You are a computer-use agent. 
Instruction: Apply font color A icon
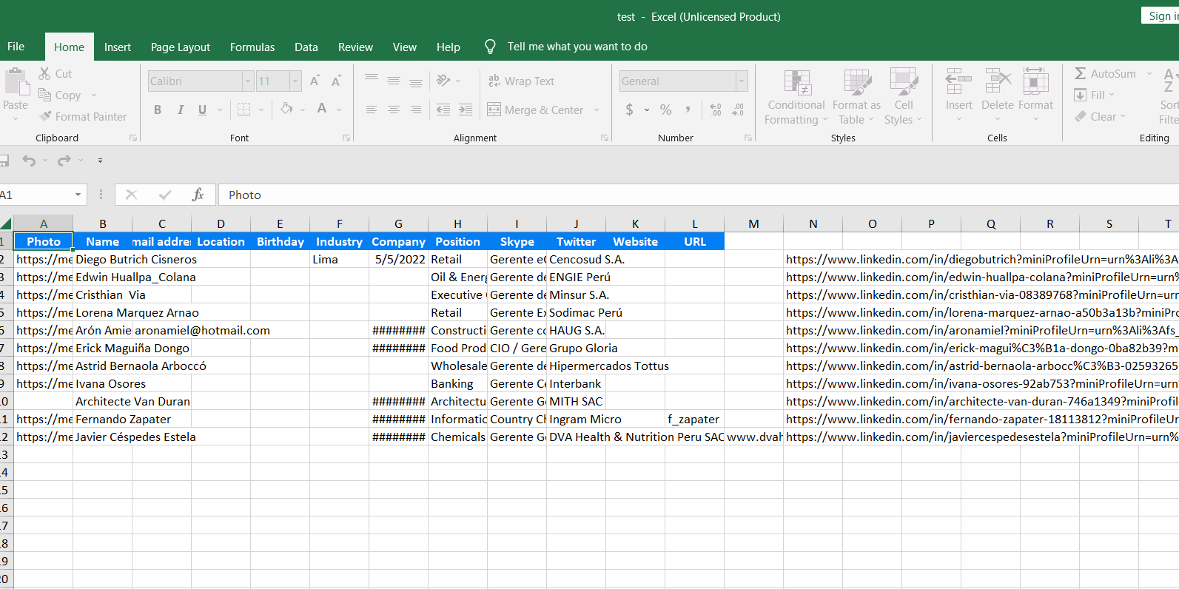point(322,109)
